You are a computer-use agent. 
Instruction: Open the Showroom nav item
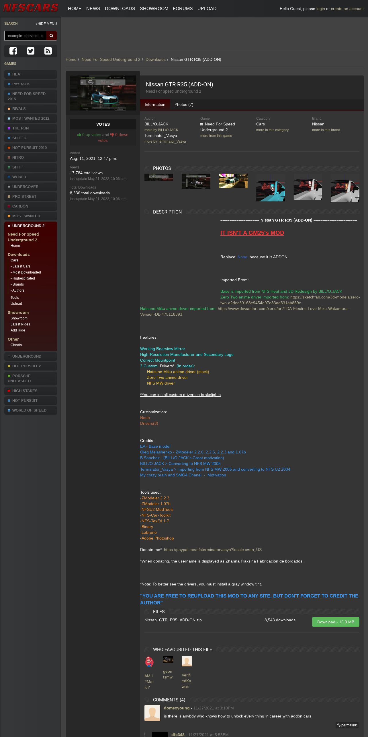[x=154, y=9]
